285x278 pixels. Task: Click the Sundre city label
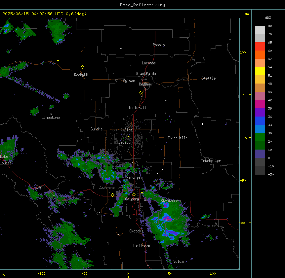[97, 129]
